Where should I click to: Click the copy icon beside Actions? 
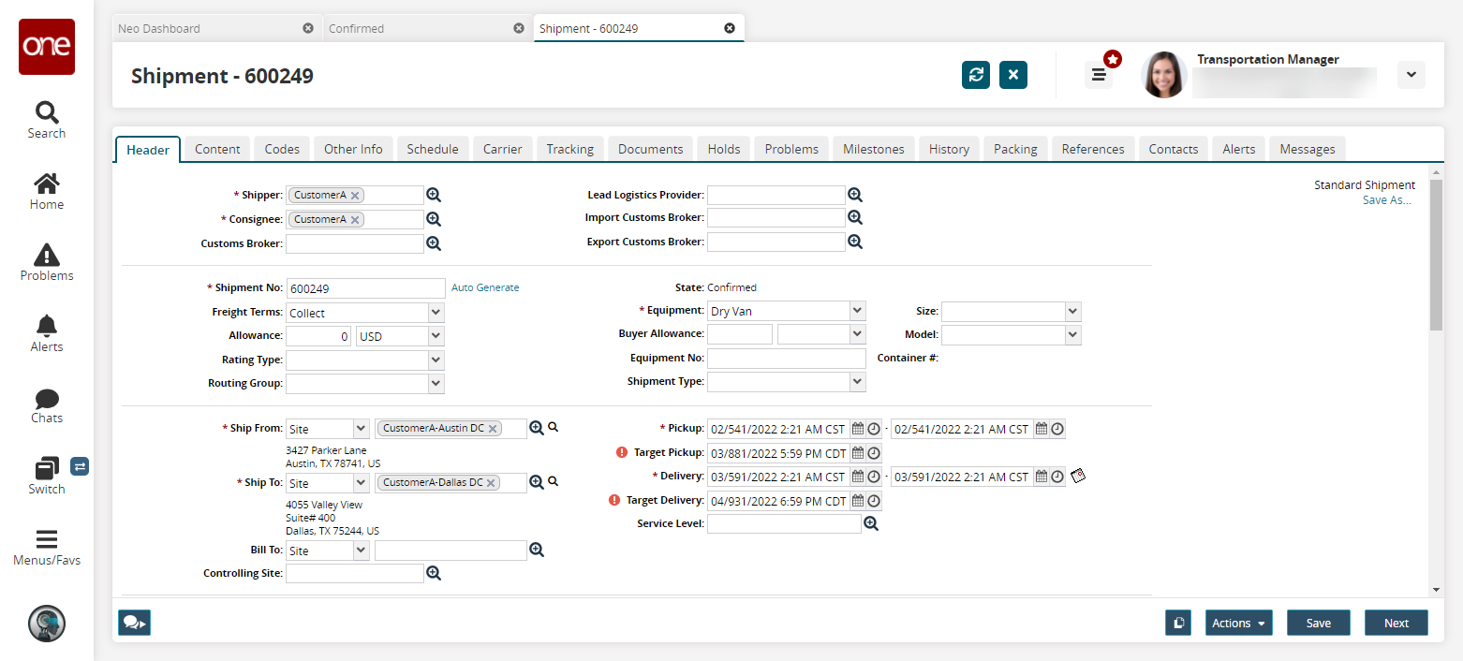point(1178,623)
